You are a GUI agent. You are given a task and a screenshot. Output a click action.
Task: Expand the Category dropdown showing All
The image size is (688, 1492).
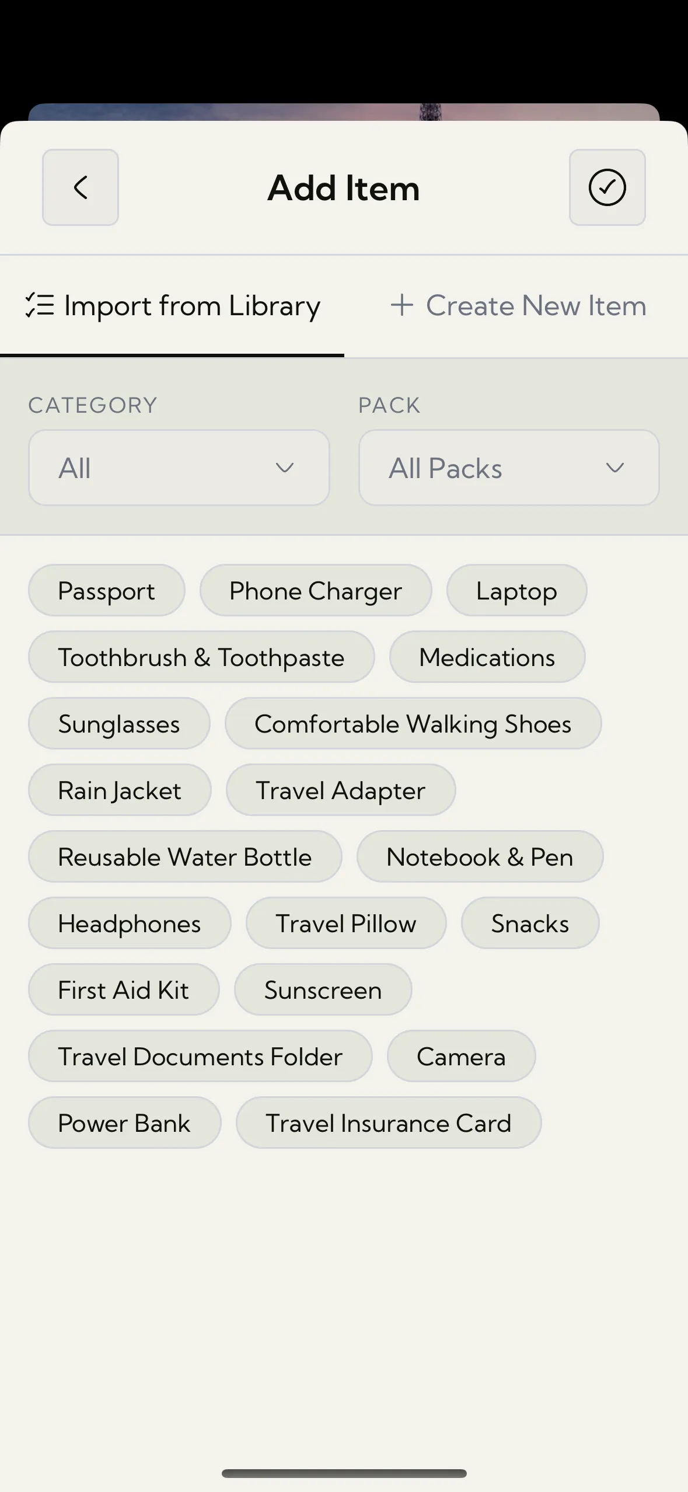tap(179, 468)
